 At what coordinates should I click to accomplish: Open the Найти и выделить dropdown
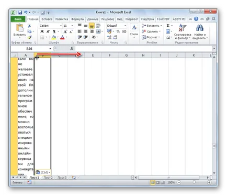pos(200,31)
